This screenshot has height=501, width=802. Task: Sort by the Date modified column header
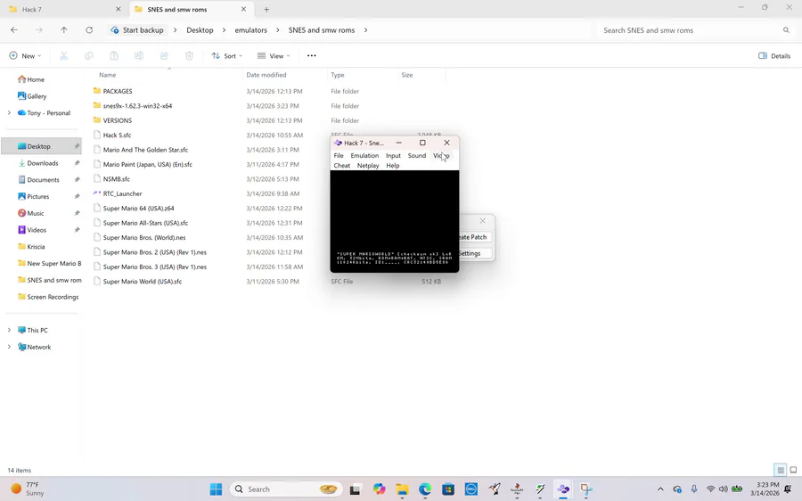coord(266,75)
